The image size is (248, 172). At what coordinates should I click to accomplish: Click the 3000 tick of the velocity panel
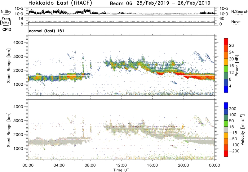18,120
